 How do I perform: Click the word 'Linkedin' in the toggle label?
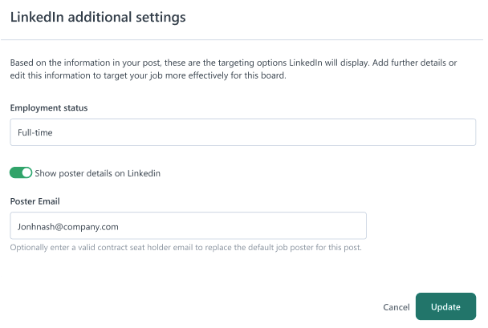[144, 173]
